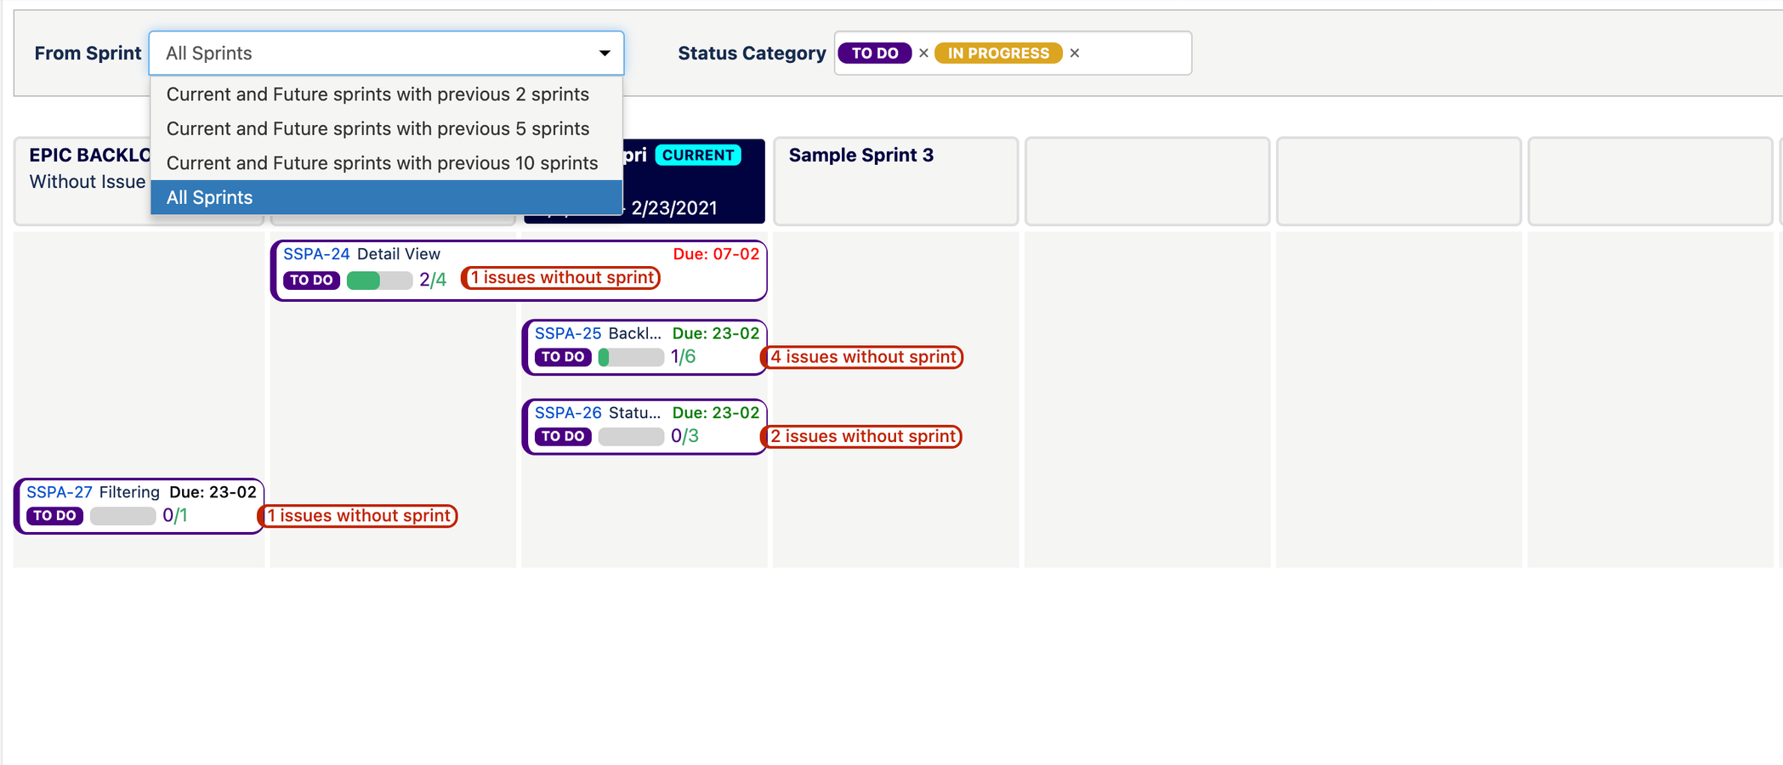Remove the TO DO status filter tag
This screenshot has height=765, width=1783.
tap(923, 54)
